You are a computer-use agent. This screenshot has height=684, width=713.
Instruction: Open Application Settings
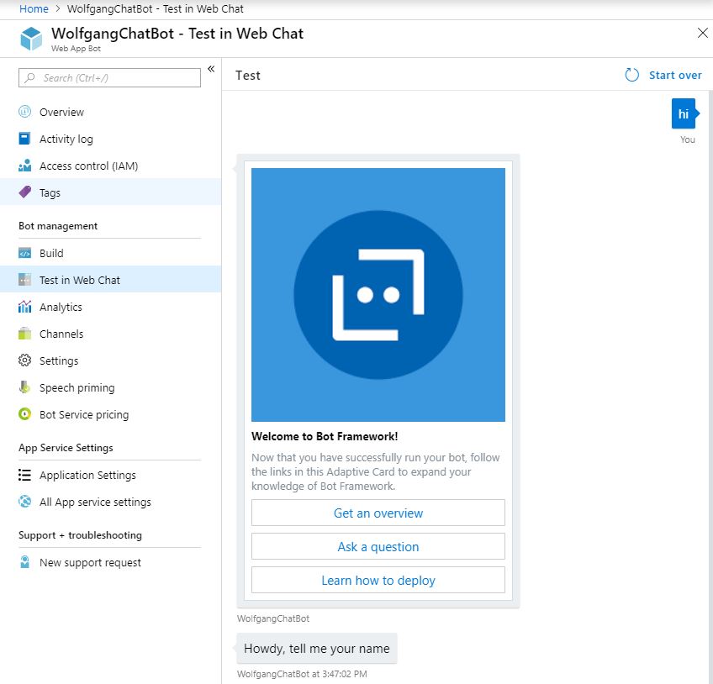[87, 475]
